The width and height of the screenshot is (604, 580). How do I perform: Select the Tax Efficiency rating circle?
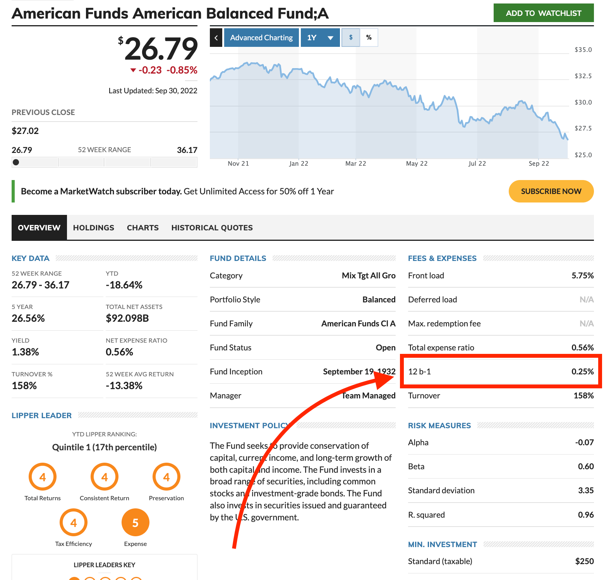coord(74,523)
